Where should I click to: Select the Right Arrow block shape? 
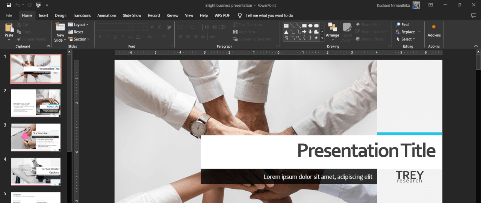click(304, 32)
